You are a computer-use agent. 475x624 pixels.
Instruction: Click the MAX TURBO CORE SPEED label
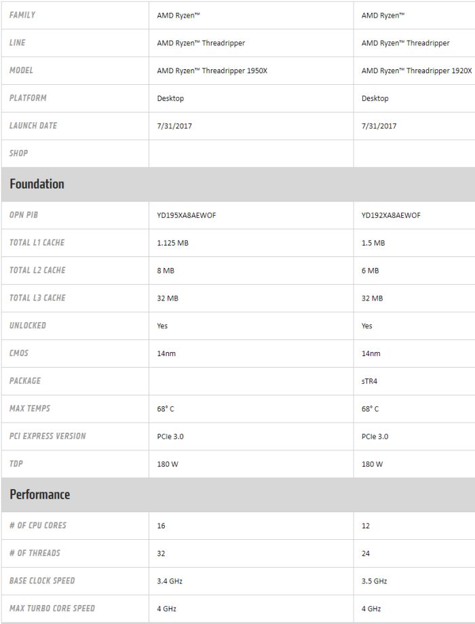coord(52,608)
